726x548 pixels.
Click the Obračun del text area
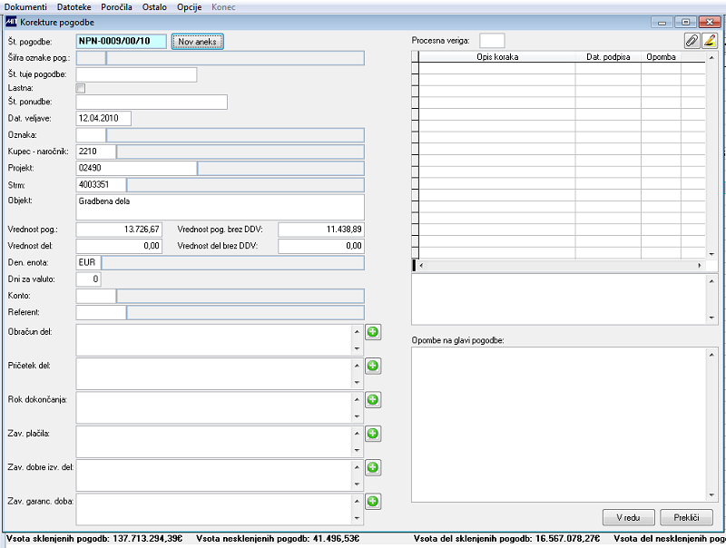coord(214,340)
